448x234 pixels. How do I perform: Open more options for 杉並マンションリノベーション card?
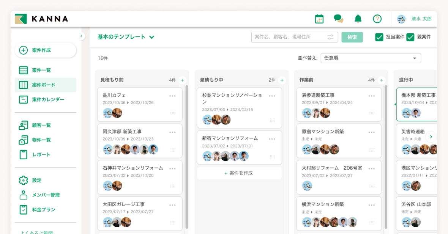(272, 96)
